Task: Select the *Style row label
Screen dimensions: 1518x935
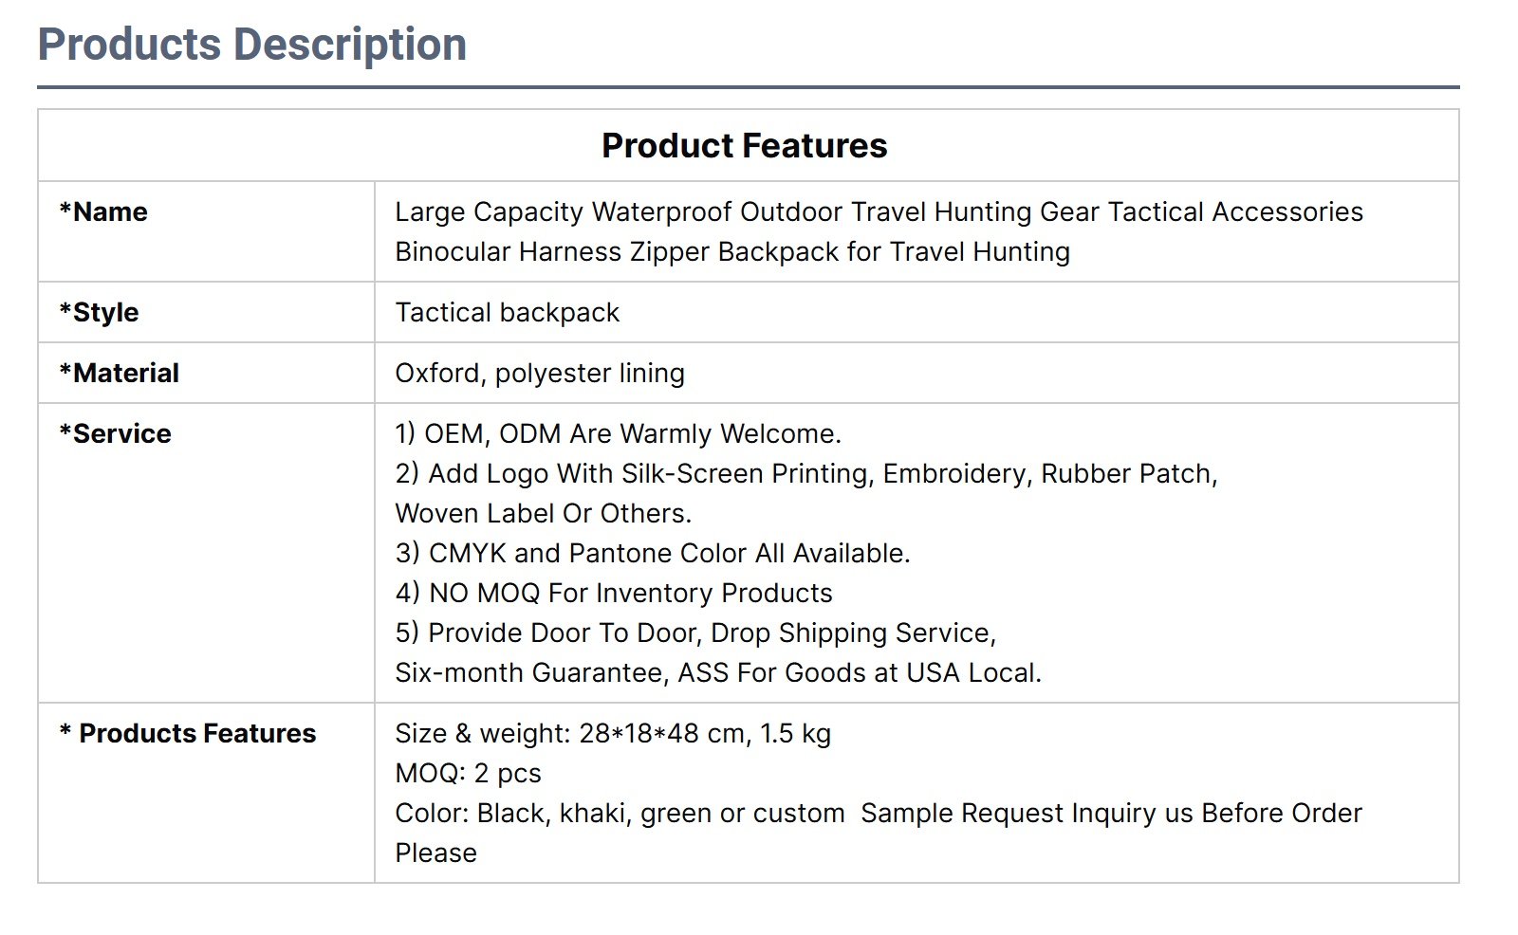Action: (99, 312)
